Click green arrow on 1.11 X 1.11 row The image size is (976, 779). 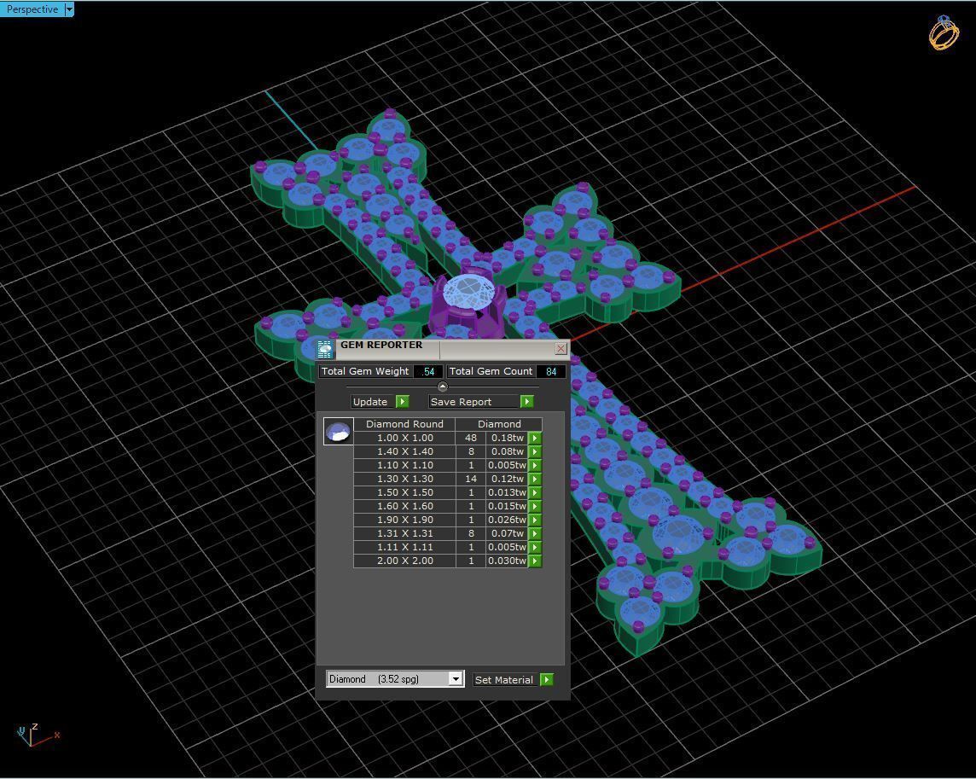pos(535,548)
